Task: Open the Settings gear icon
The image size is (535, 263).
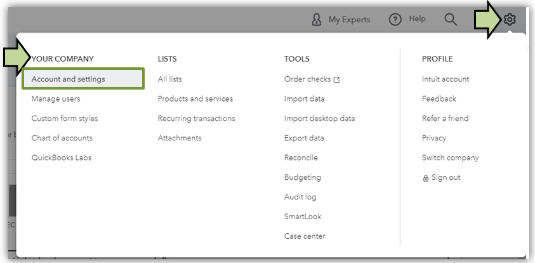Action: (x=510, y=20)
